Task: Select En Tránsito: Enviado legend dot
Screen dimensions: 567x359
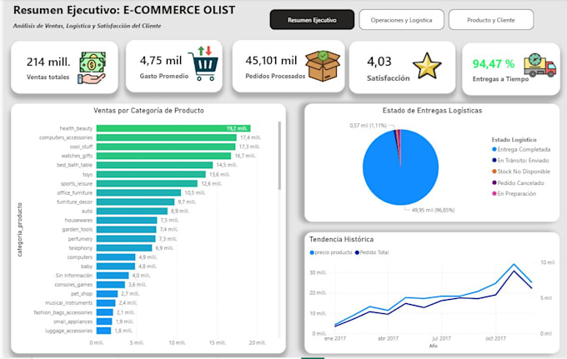Action: (x=494, y=161)
